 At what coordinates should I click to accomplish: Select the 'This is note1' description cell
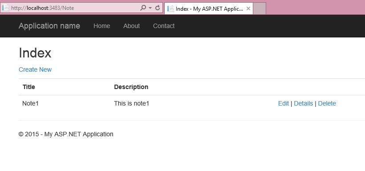click(131, 103)
